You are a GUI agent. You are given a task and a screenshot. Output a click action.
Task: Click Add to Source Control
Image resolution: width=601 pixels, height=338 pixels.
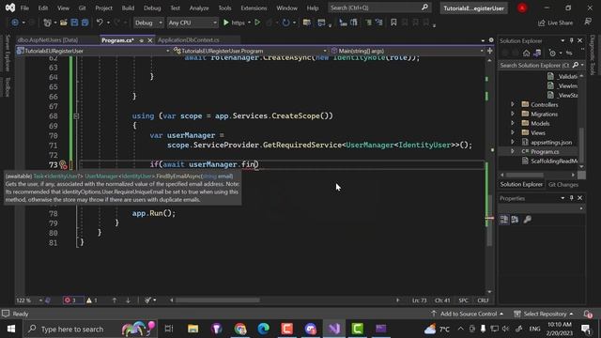tap(468, 314)
